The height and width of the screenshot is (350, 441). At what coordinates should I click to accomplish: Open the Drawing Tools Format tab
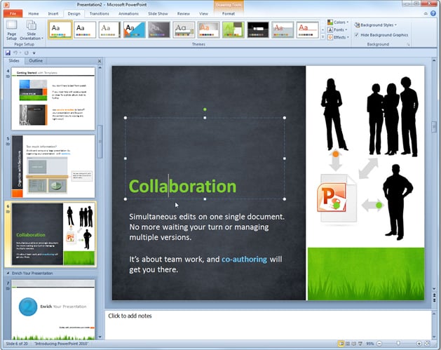229,13
